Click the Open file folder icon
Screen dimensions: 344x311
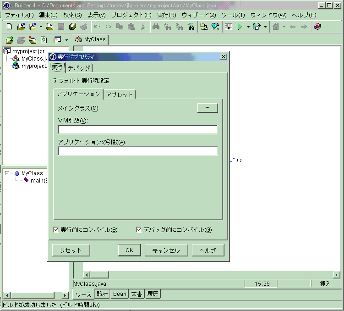(21, 27)
